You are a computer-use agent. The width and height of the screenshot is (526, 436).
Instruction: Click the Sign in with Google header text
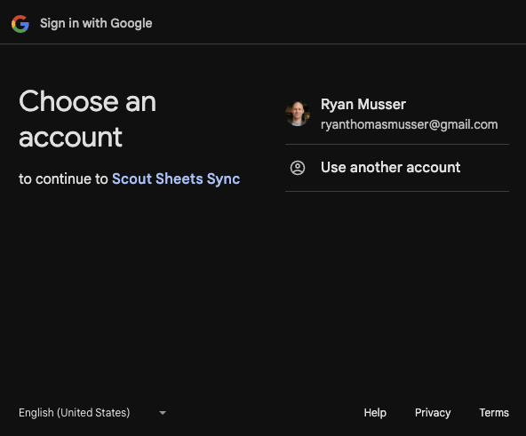click(96, 23)
